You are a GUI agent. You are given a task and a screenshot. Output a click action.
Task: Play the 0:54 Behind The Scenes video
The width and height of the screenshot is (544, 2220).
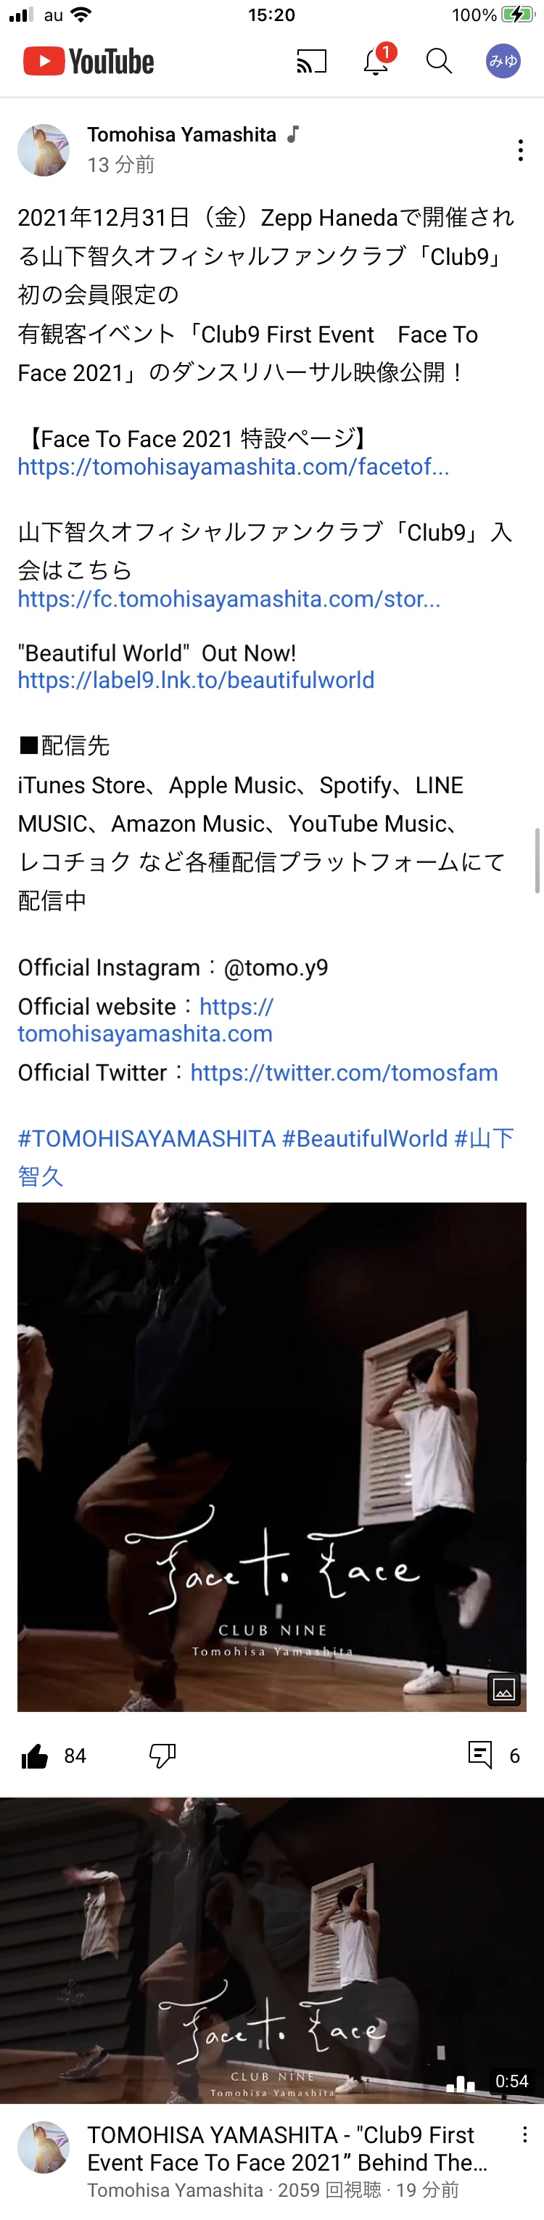pyautogui.click(x=272, y=1950)
